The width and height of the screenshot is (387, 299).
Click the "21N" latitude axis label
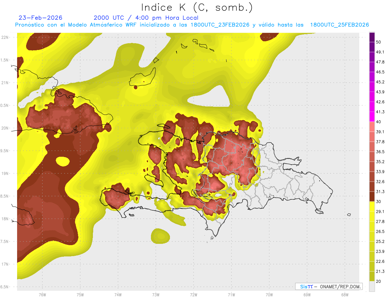[x=5, y=83]
